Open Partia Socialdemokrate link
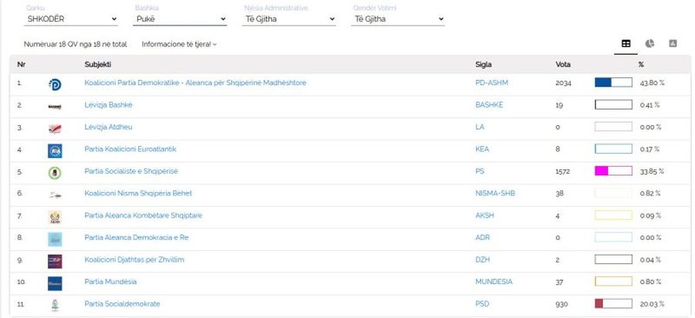This screenshot has height=318, width=695. 122,304
